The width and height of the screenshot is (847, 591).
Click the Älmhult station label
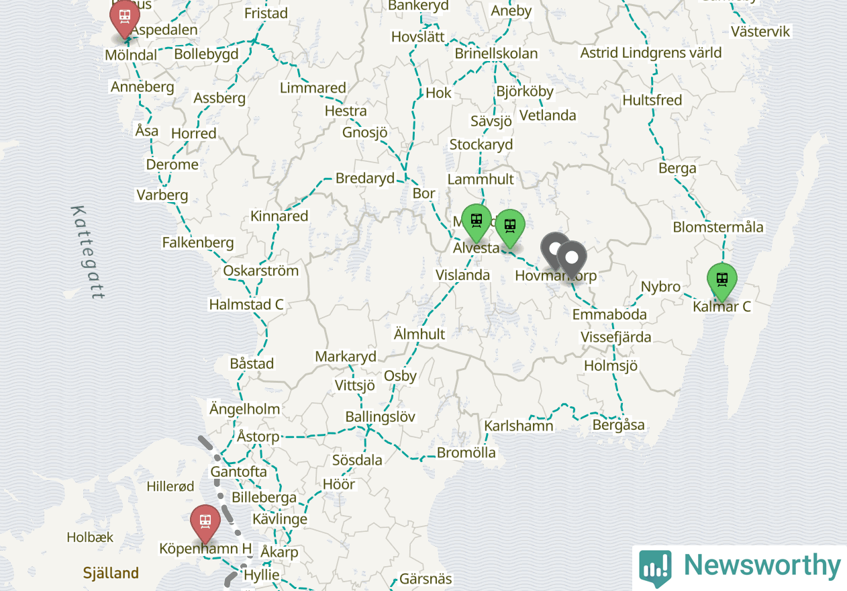[x=419, y=334]
